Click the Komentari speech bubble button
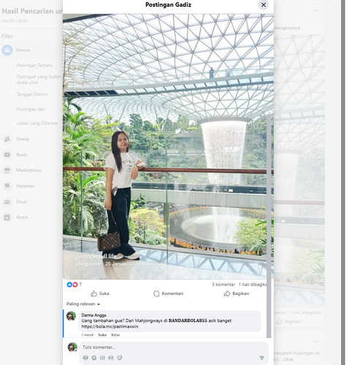The height and width of the screenshot is (365, 346). 168,293
